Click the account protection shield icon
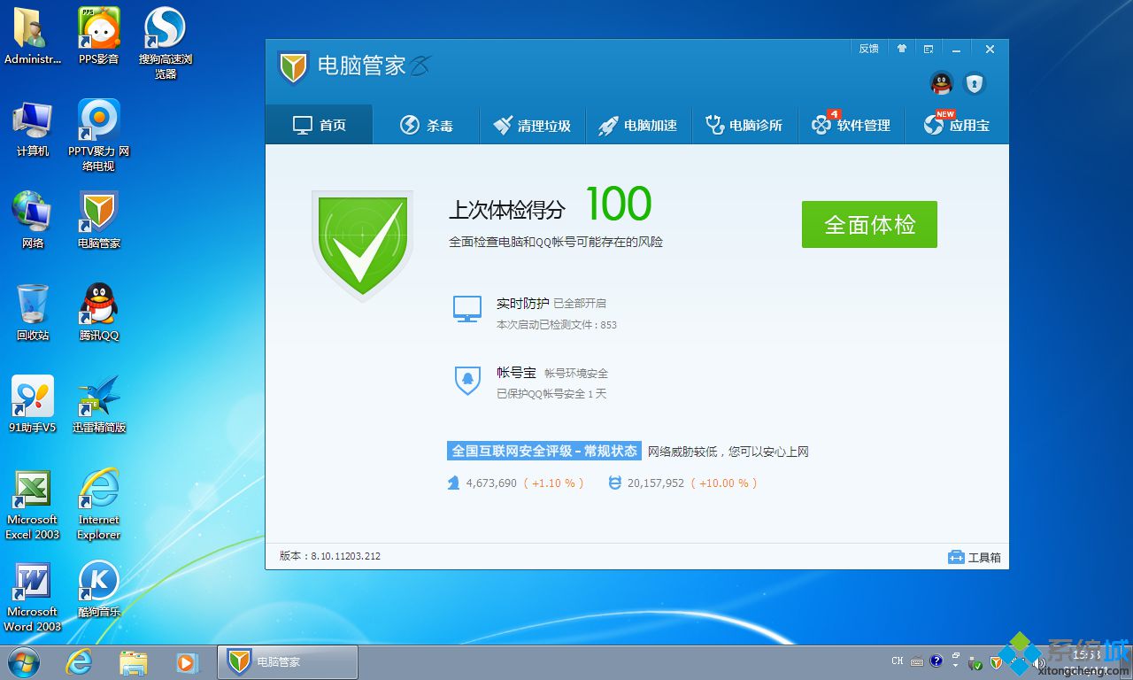This screenshot has height=680, width=1133. pyautogui.click(x=975, y=83)
